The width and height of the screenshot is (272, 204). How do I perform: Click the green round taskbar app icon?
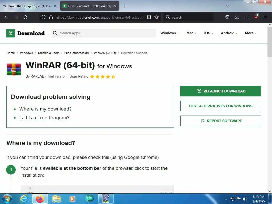(x=90, y=199)
